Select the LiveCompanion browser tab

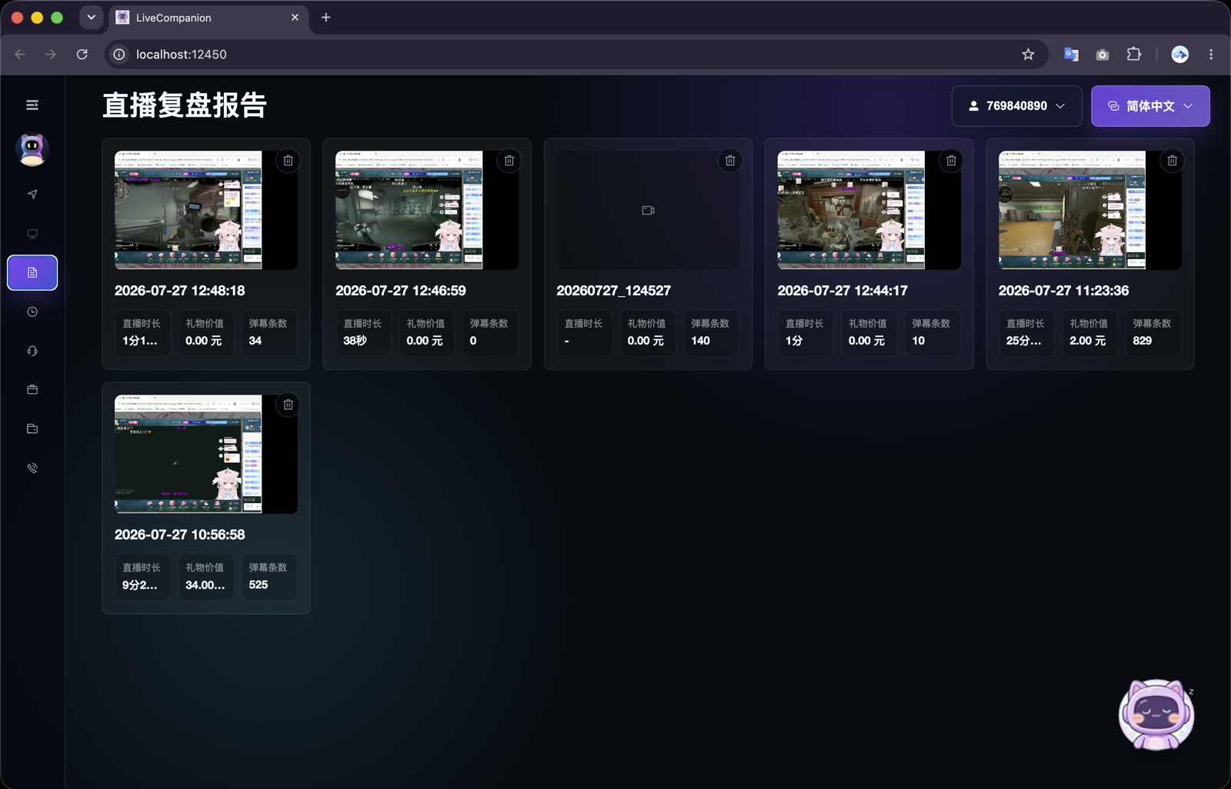pyautogui.click(x=208, y=18)
